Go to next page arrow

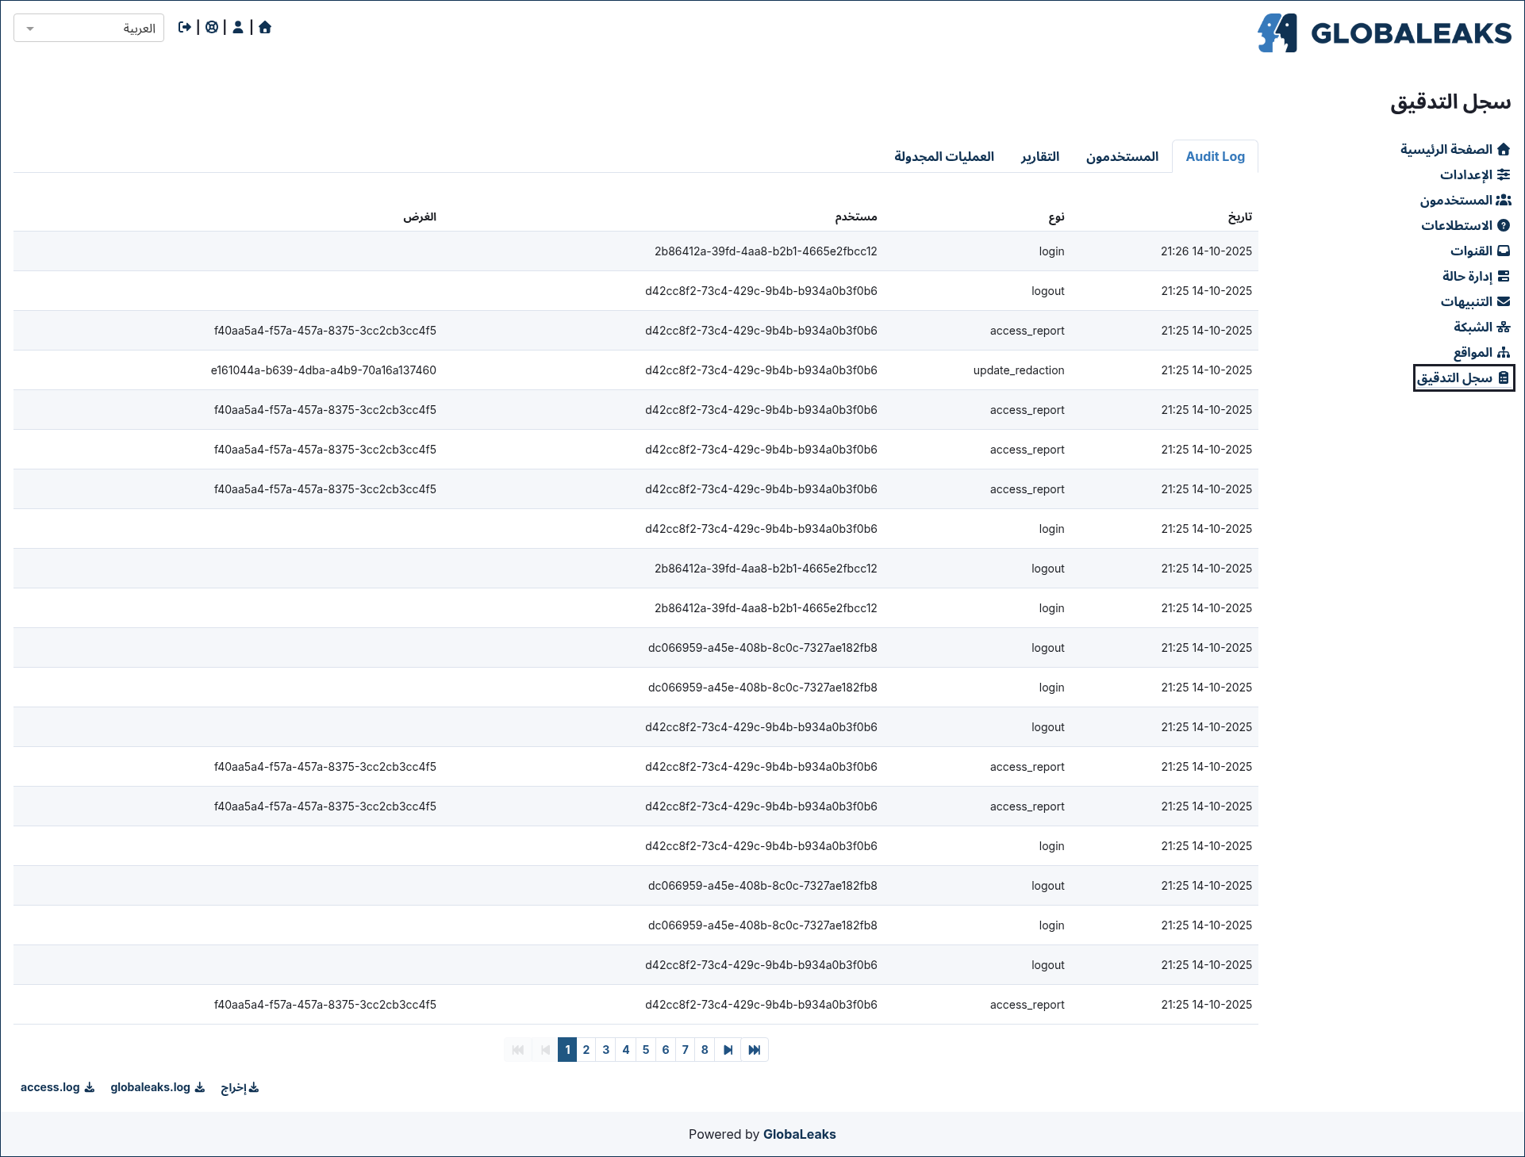728,1049
